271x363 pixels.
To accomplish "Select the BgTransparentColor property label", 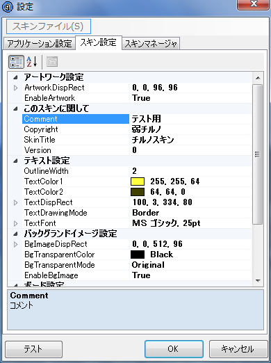I will (x=60, y=255).
